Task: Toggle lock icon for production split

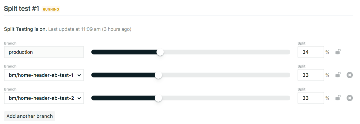Action: click(x=338, y=52)
